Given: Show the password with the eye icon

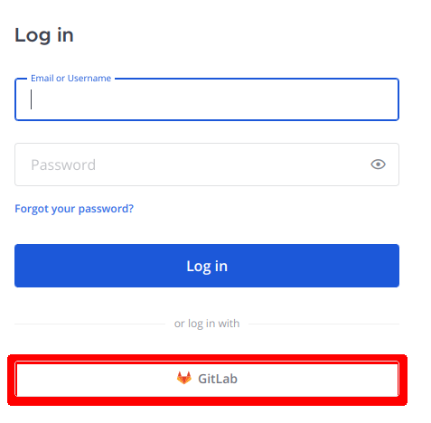Looking at the screenshot, I should click(378, 164).
